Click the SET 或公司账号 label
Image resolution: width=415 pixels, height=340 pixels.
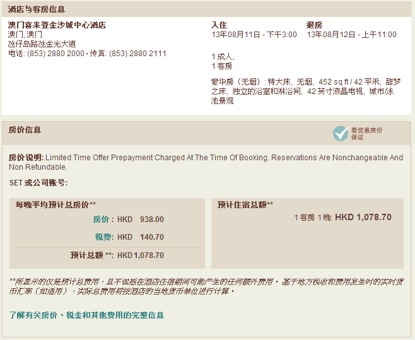tap(38, 183)
